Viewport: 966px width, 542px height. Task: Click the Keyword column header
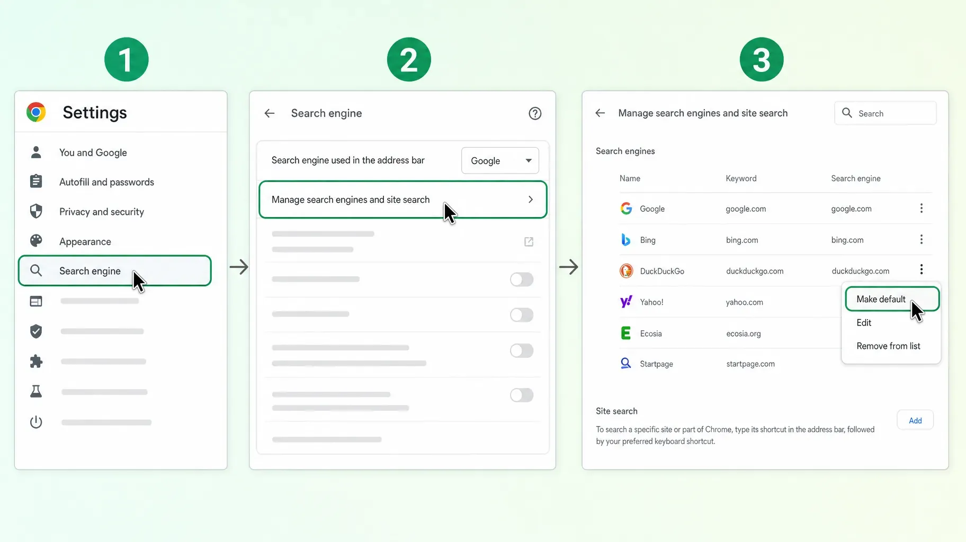(x=741, y=178)
